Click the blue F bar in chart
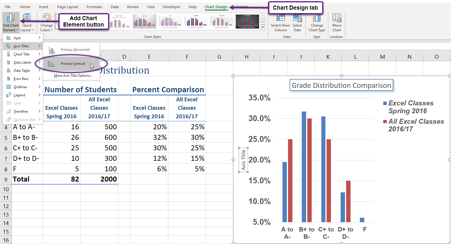451x244 pixels. click(x=362, y=220)
